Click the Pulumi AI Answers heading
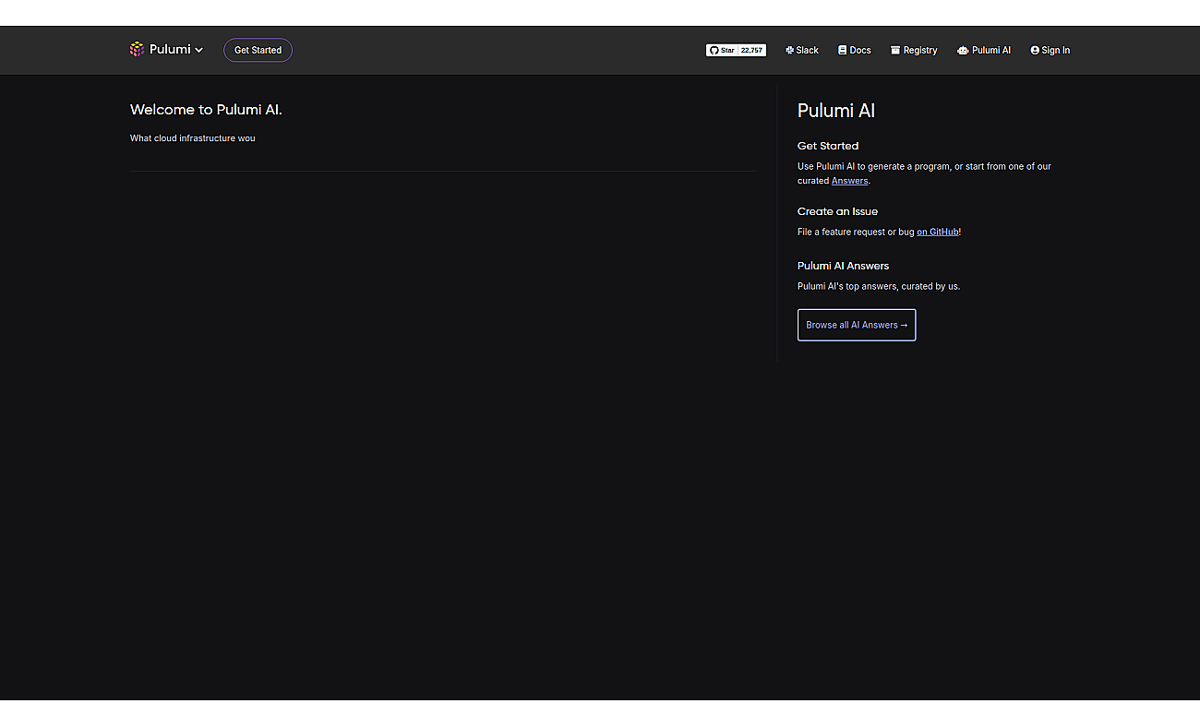This screenshot has width=1200, height=727. tap(843, 266)
